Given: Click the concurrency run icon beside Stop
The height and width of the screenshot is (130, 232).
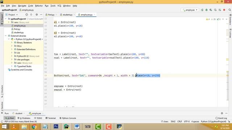Looking at the screenshot, I should (x=220, y=10).
